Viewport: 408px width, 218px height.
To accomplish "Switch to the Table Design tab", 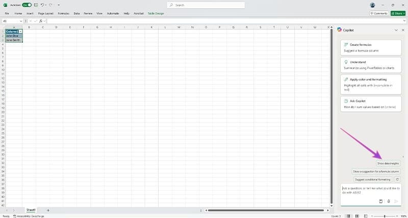I will (156, 13).
